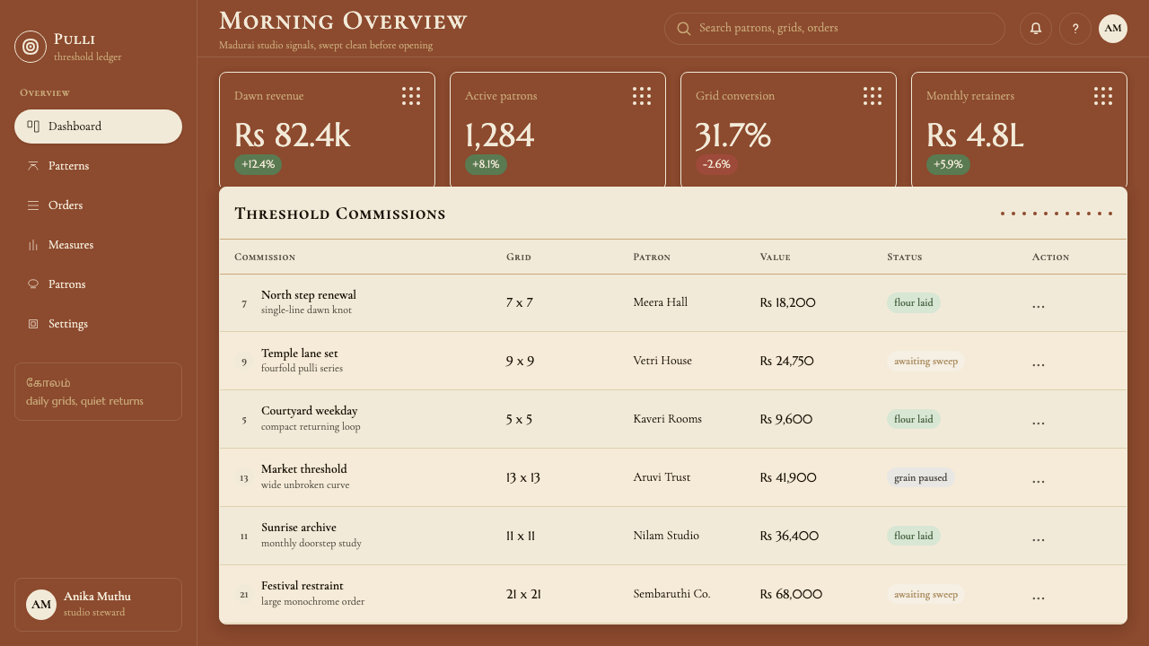
Task: Click the search patrons, grids, orders field
Action: coord(834,29)
